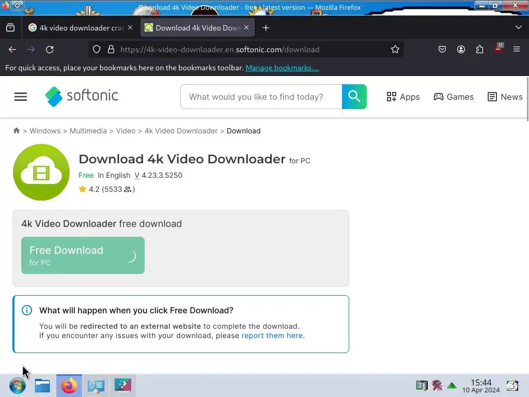View site security padlock info
This screenshot has height=397, width=529.
tap(111, 50)
